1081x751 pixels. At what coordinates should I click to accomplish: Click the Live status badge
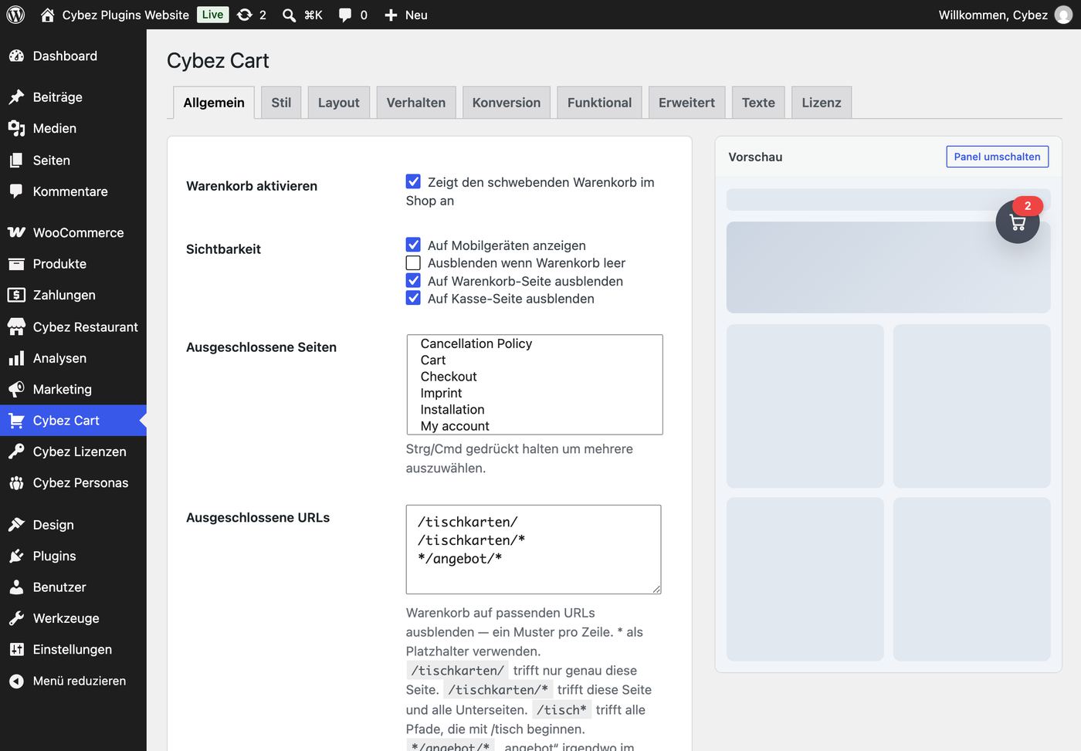pyautogui.click(x=212, y=15)
